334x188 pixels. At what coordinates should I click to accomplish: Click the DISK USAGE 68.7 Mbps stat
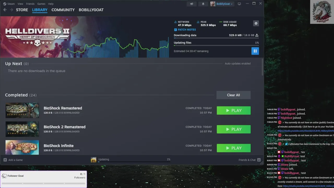pos(228,23)
